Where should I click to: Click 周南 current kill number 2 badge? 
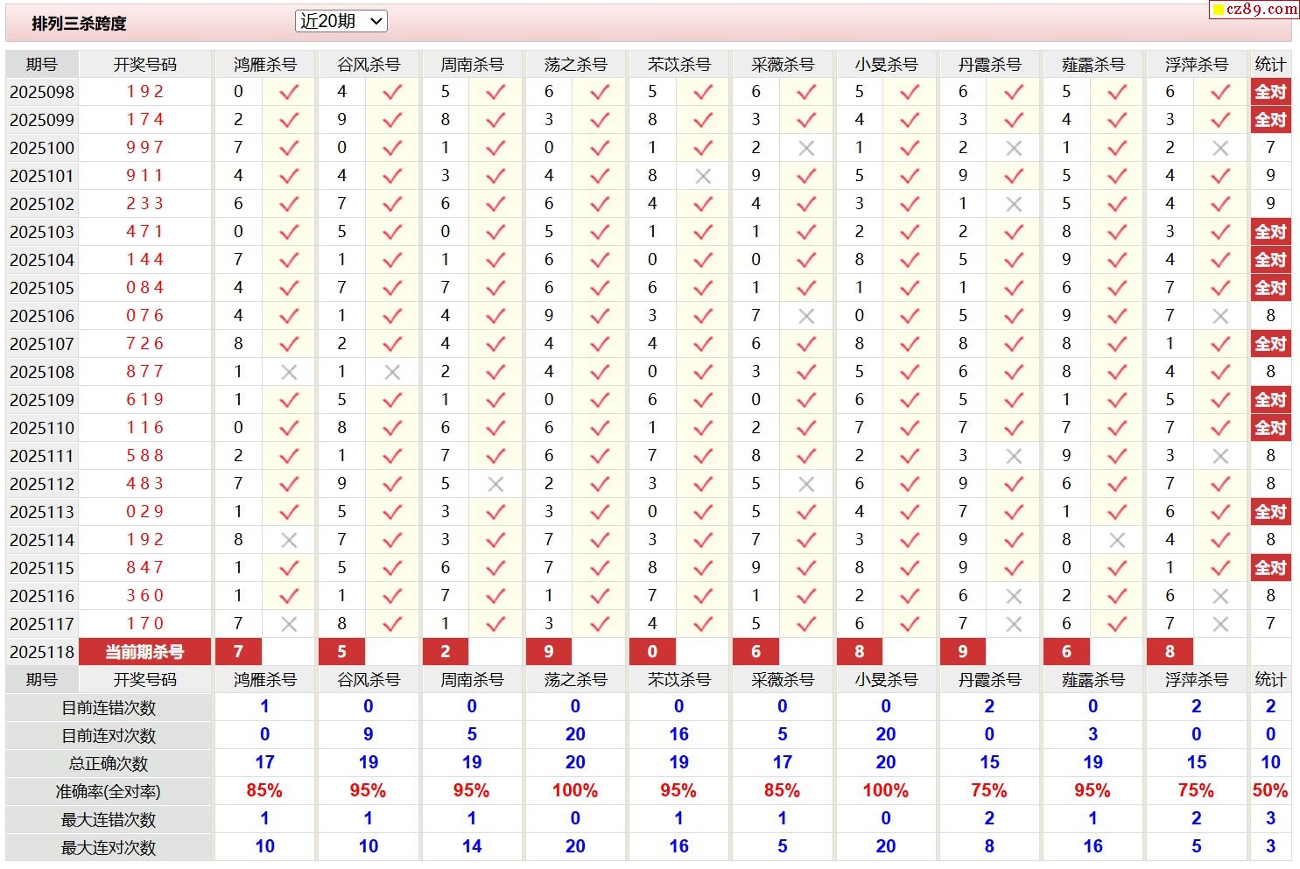tap(445, 652)
